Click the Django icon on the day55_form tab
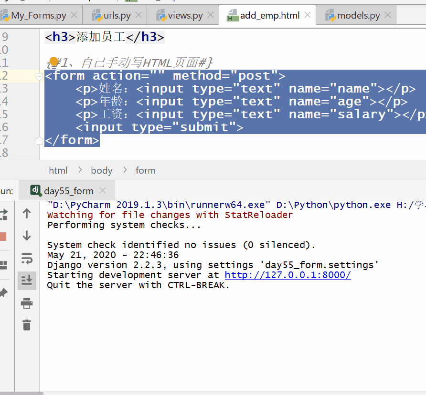 [36, 190]
